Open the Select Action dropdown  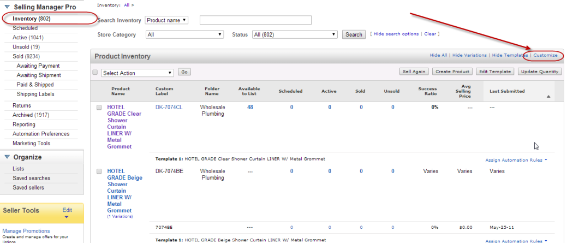coord(138,73)
